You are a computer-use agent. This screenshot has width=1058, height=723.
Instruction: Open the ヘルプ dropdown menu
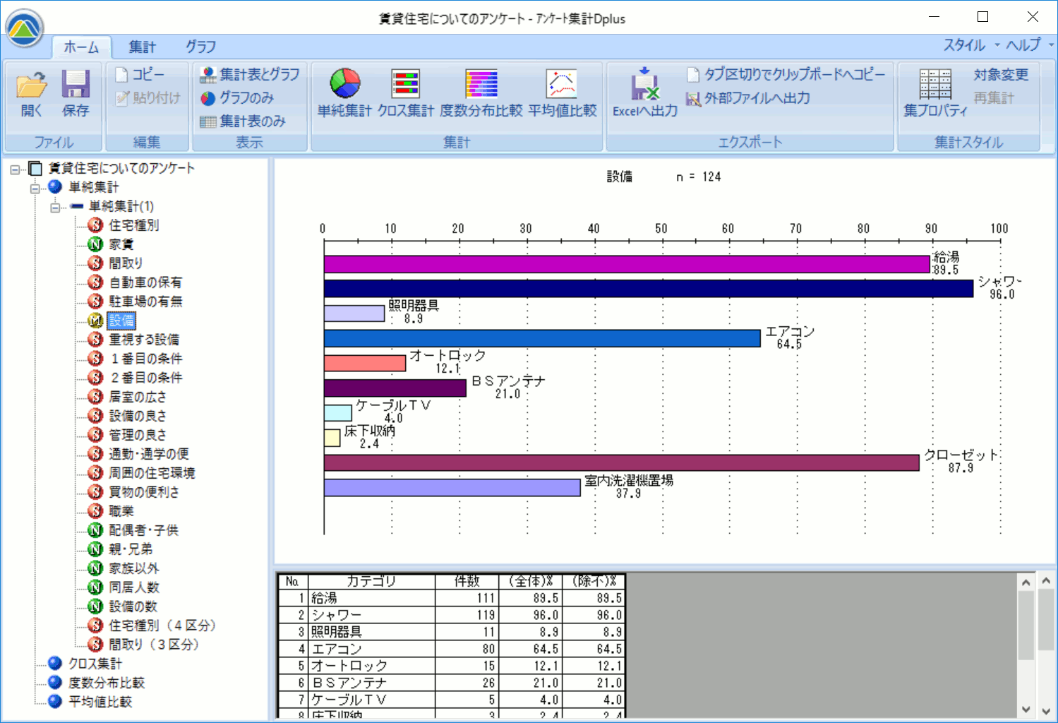[1030, 45]
